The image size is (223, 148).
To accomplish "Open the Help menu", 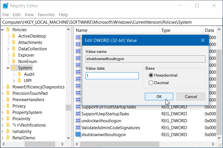I will 63,15.
